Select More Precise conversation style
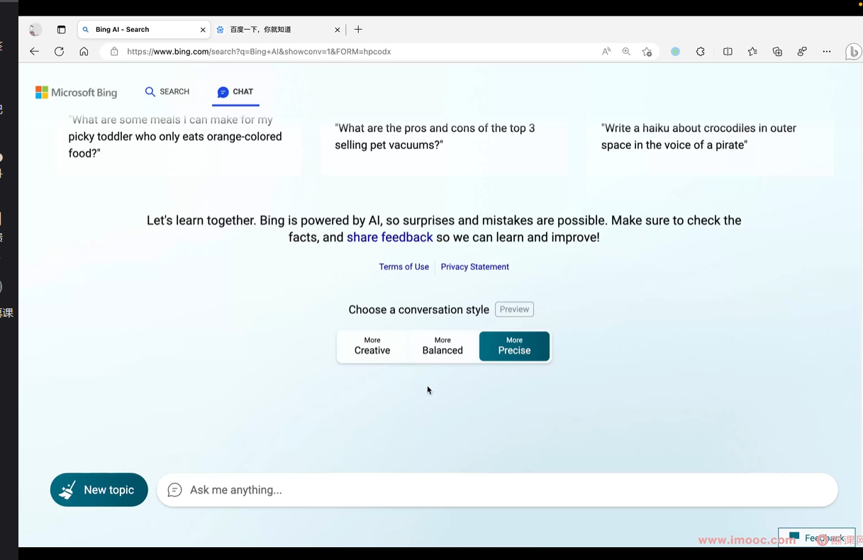The height and width of the screenshot is (560, 863). [x=514, y=346]
